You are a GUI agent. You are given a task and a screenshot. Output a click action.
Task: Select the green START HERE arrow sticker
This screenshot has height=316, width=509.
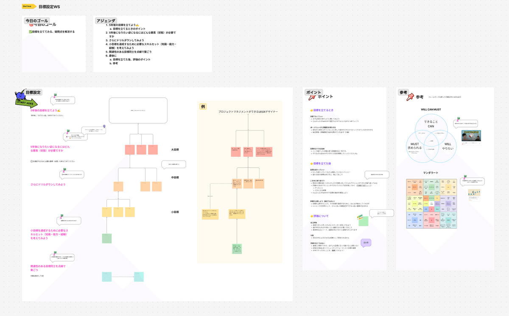pos(26,103)
